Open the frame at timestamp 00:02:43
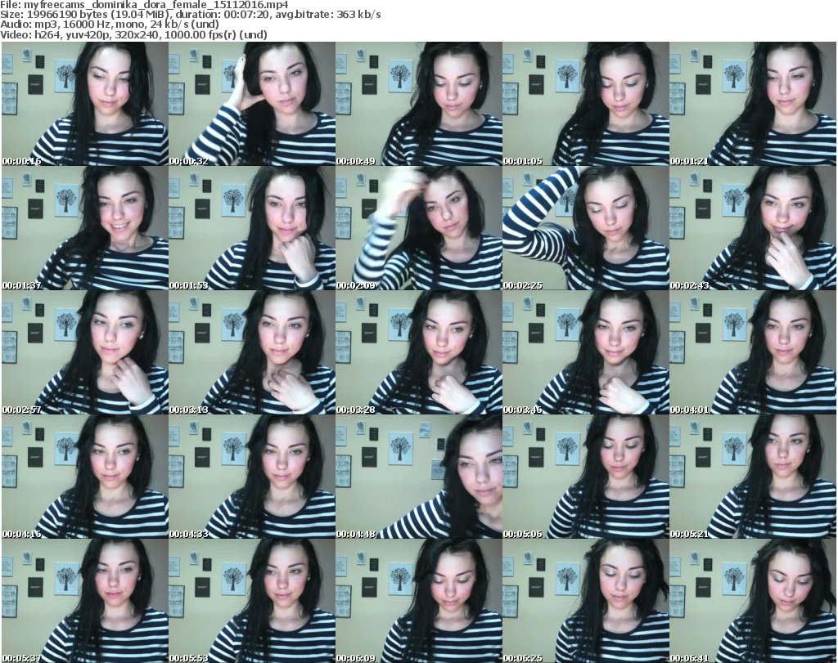This screenshot has height=663, width=838. tap(752, 228)
